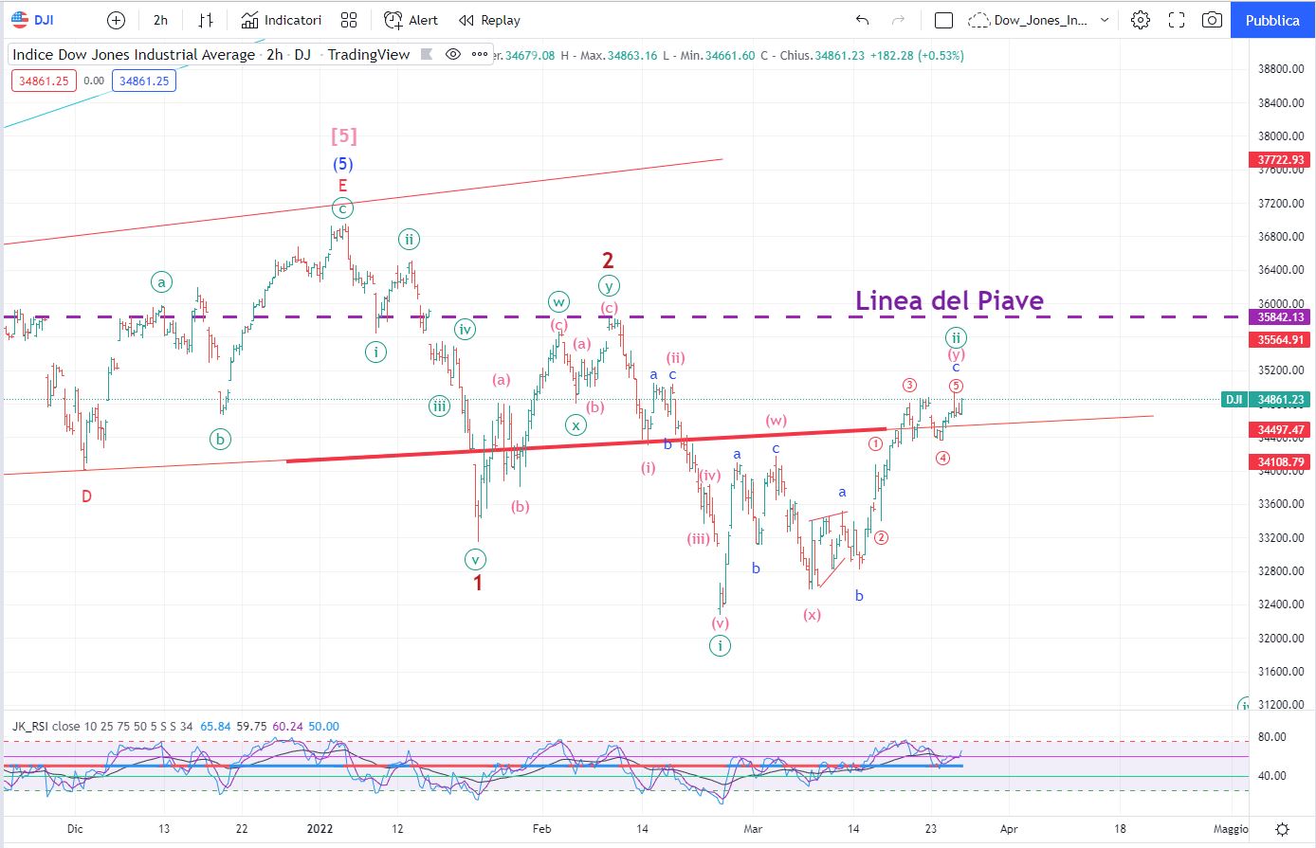The height and width of the screenshot is (848, 1316).
Task: Create a new Alert
Action: point(411,20)
